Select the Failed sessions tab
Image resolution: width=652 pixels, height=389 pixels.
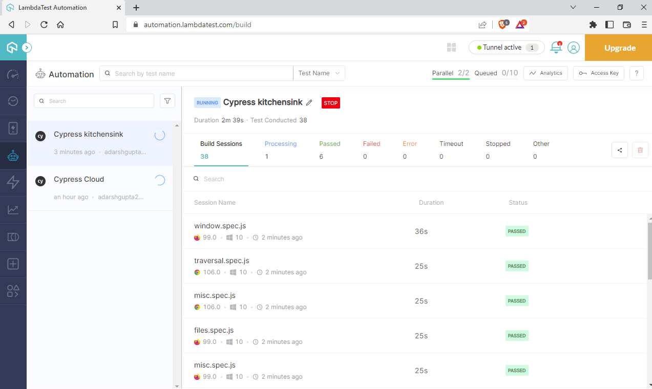(371, 150)
